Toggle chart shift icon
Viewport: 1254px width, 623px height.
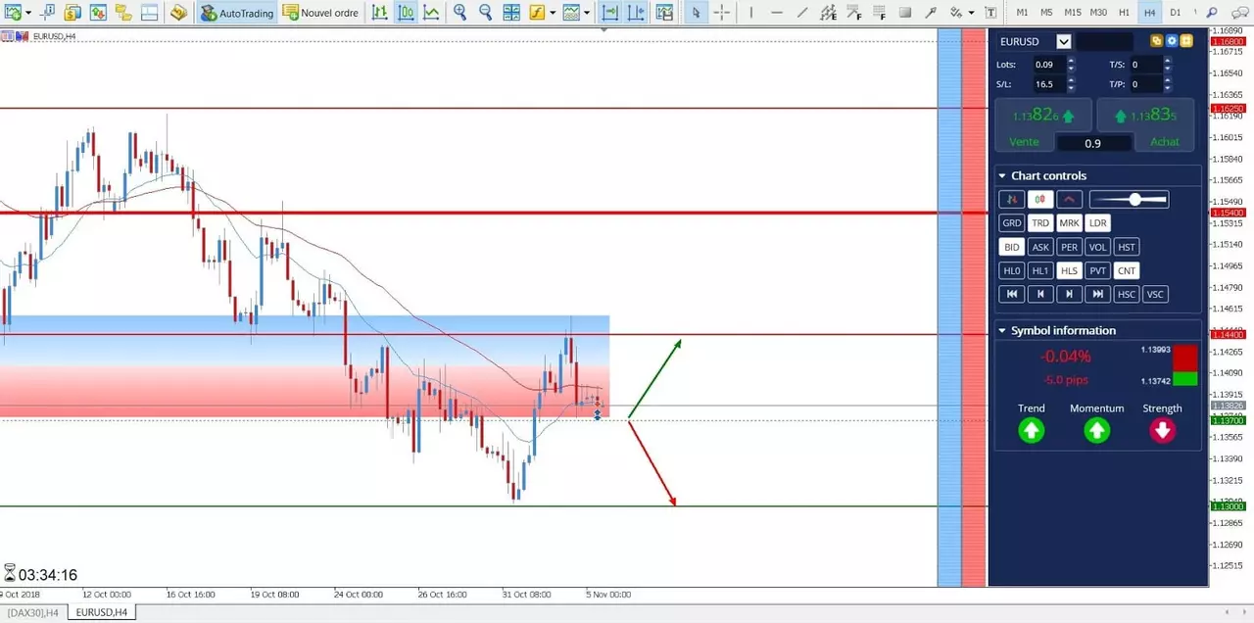(636, 13)
